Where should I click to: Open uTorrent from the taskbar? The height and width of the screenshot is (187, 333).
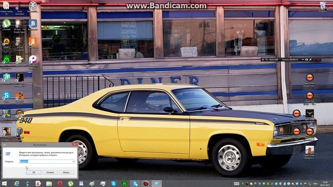[71, 183]
